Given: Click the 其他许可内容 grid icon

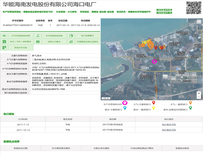Looking at the screenshot, I should (x=4, y=47).
